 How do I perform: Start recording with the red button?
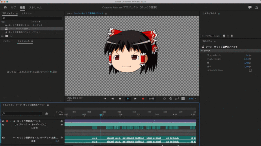[143, 98]
